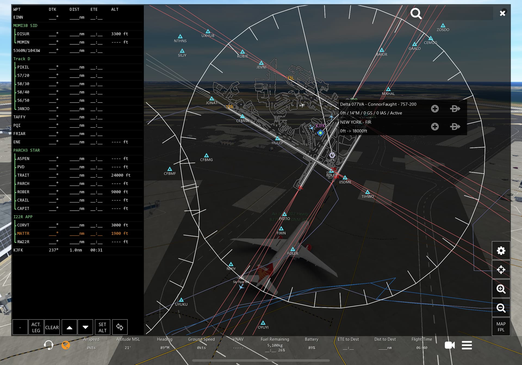This screenshot has width=522, height=365.
Task: Toggle the MAP FPL view
Action: coord(501,327)
